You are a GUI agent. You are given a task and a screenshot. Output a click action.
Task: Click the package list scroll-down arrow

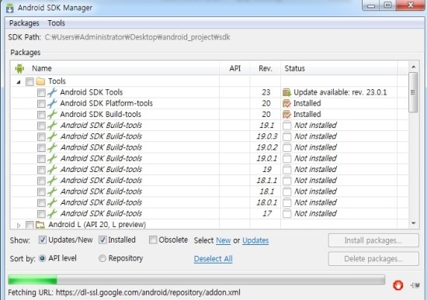tap(413, 223)
